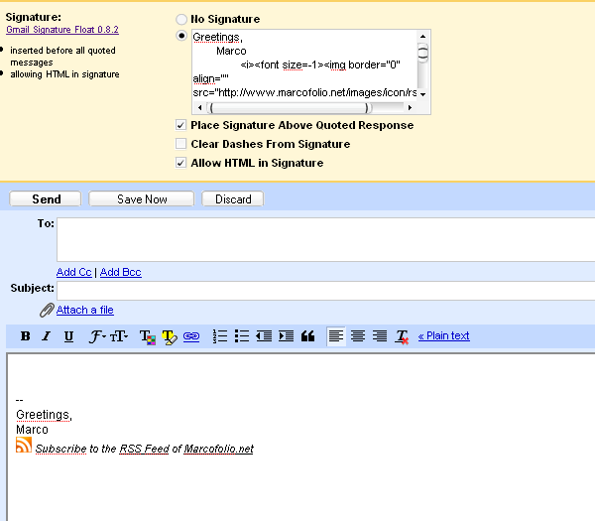This screenshot has width=595, height=521.
Task: Toggle Place Signature Above Quoted Response checkbox
Action: [x=180, y=125]
